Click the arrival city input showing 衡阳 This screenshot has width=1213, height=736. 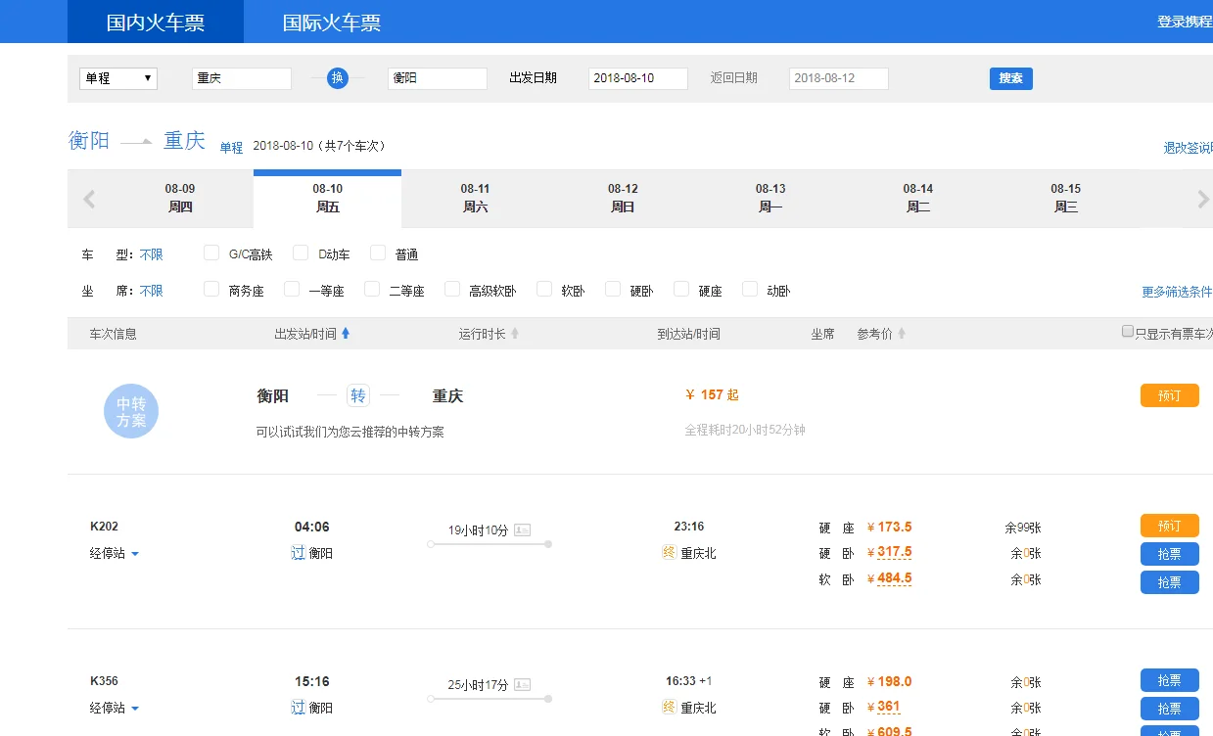click(437, 78)
